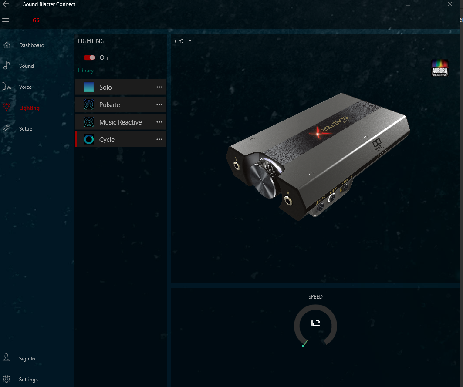Click the Sound BlasterX G6 device image
The width and height of the screenshot is (463, 387).
point(318,157)
